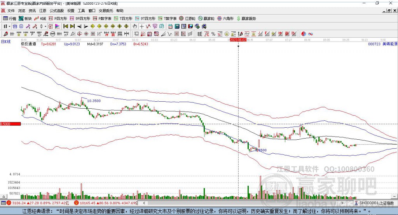Image resolution: width=398 pixels, height=215 pixels.
Task: Open the 六角形 hexagon tool
Action: click(x=225, y=19)
